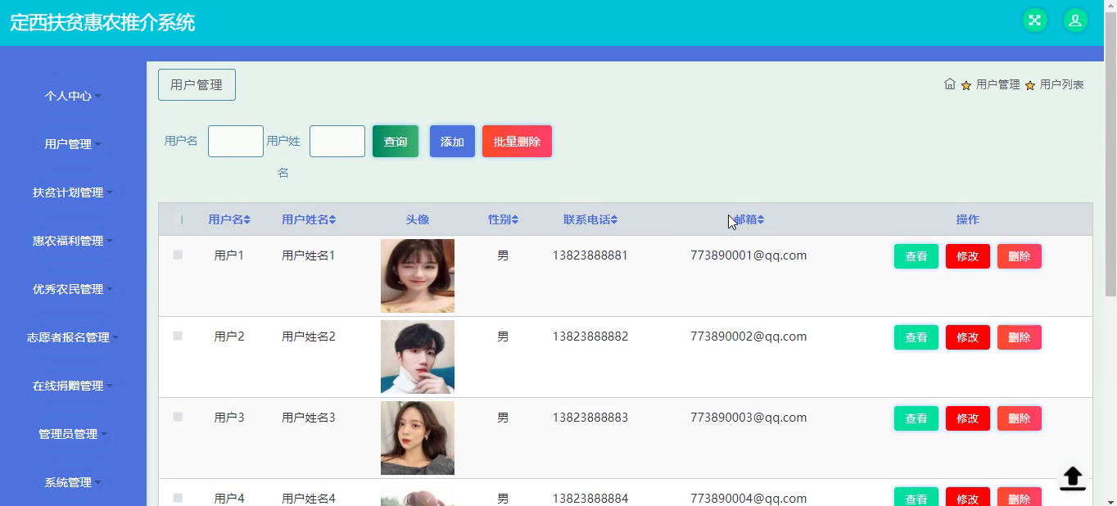
Task: Click the scroll-to-top arrow icon
Action: pyautogui.click(x=1072, y=478)
